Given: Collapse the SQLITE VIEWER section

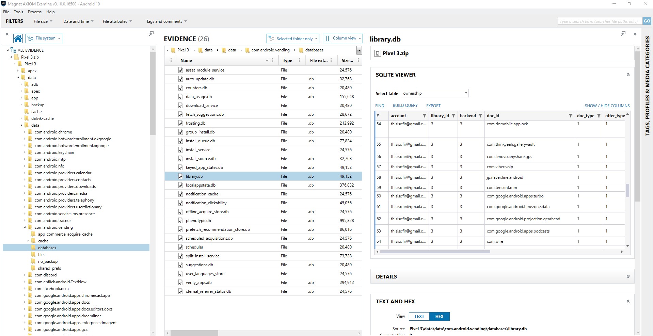Looking at the screenshot, I should tap(628, 75).
